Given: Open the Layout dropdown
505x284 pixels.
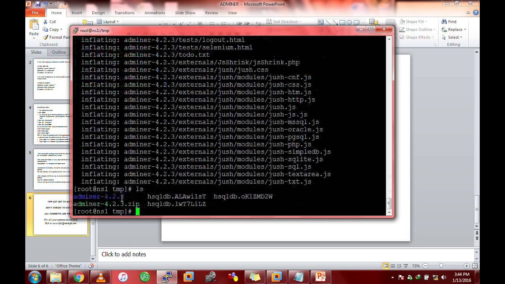Looking at the screenshot, I should pyautogui.click(x=108, y=22).
